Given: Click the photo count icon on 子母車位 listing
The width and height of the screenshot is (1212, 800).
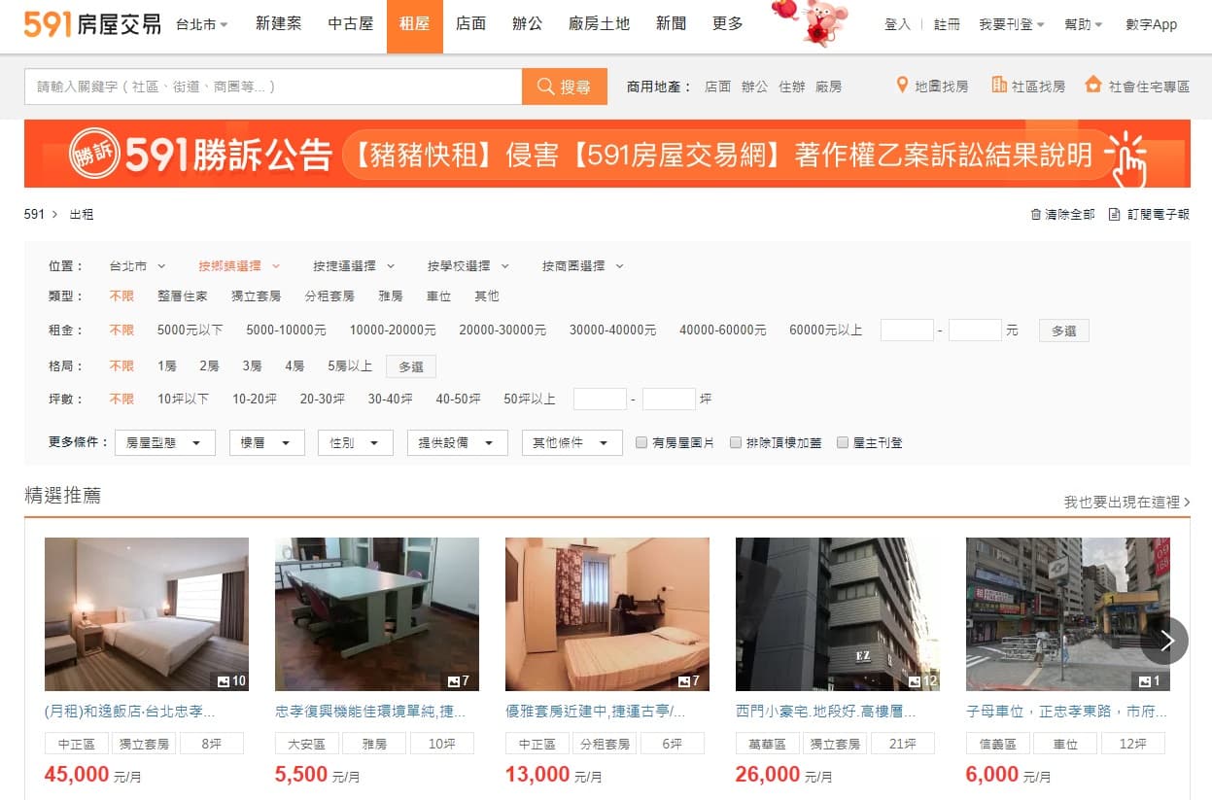Looking at the screenshot, I should pyautogui.click(x=1145, y=680).
